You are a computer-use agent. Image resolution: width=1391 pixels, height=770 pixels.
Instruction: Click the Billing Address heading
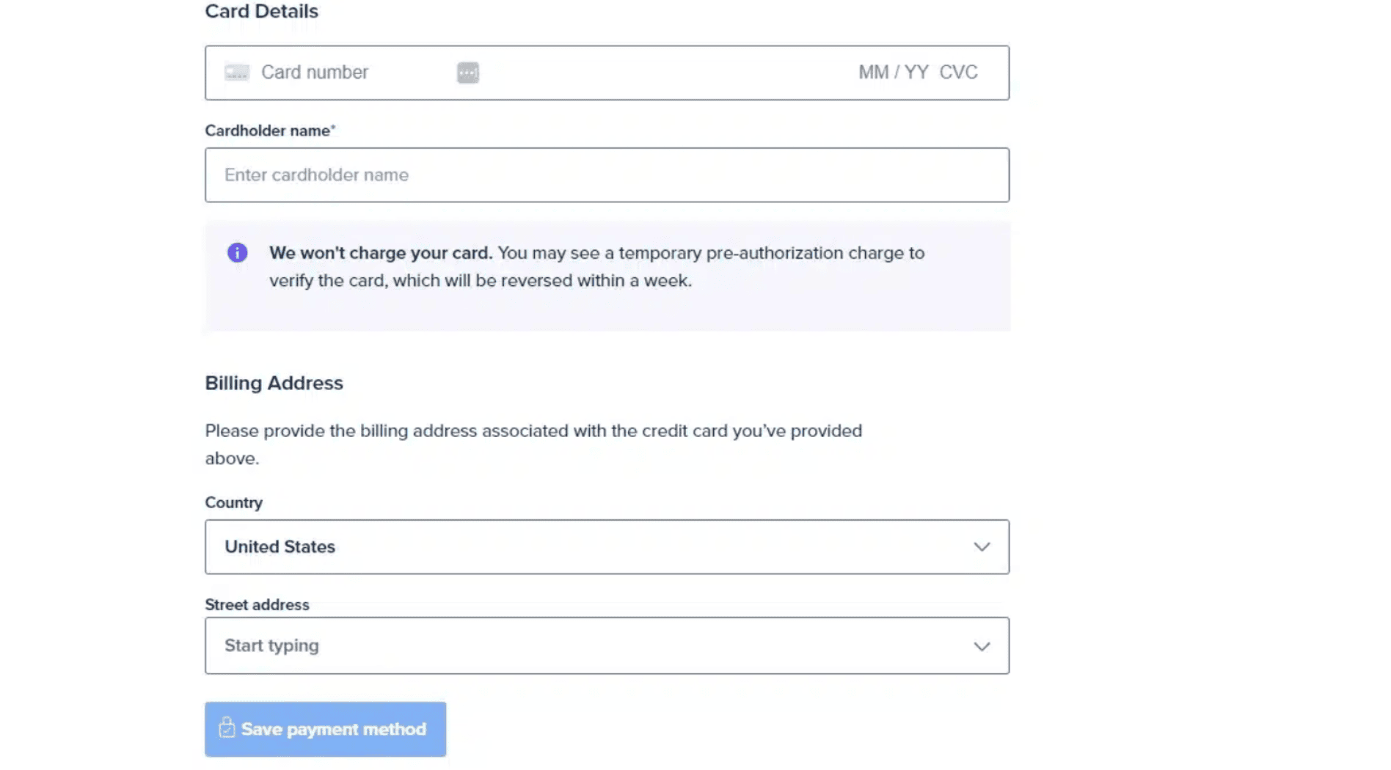pos(274,384)
